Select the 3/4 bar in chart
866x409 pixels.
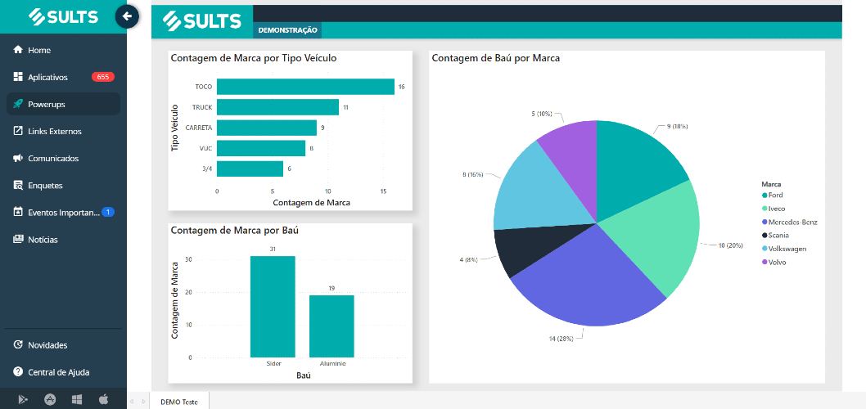tap(250, 169)
